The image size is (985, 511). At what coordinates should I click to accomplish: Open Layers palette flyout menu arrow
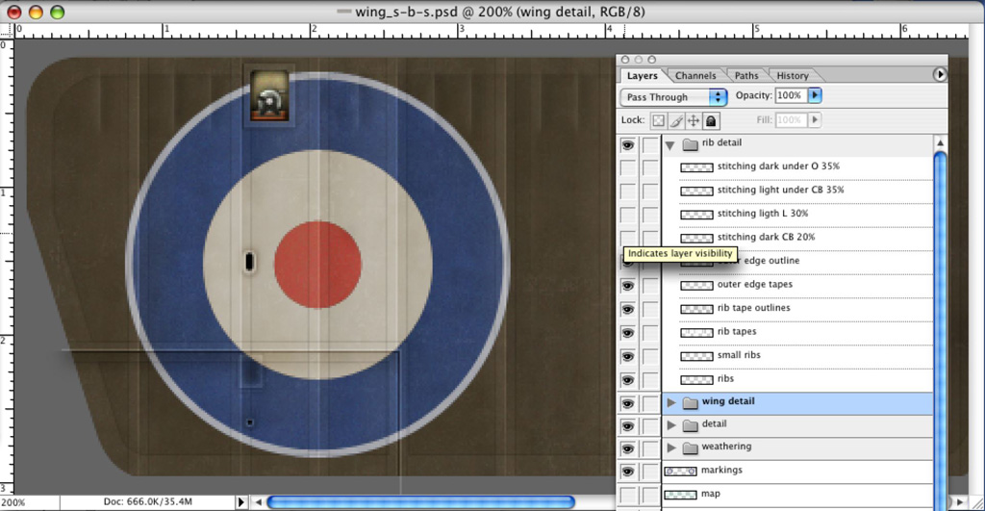click(940, 74)
